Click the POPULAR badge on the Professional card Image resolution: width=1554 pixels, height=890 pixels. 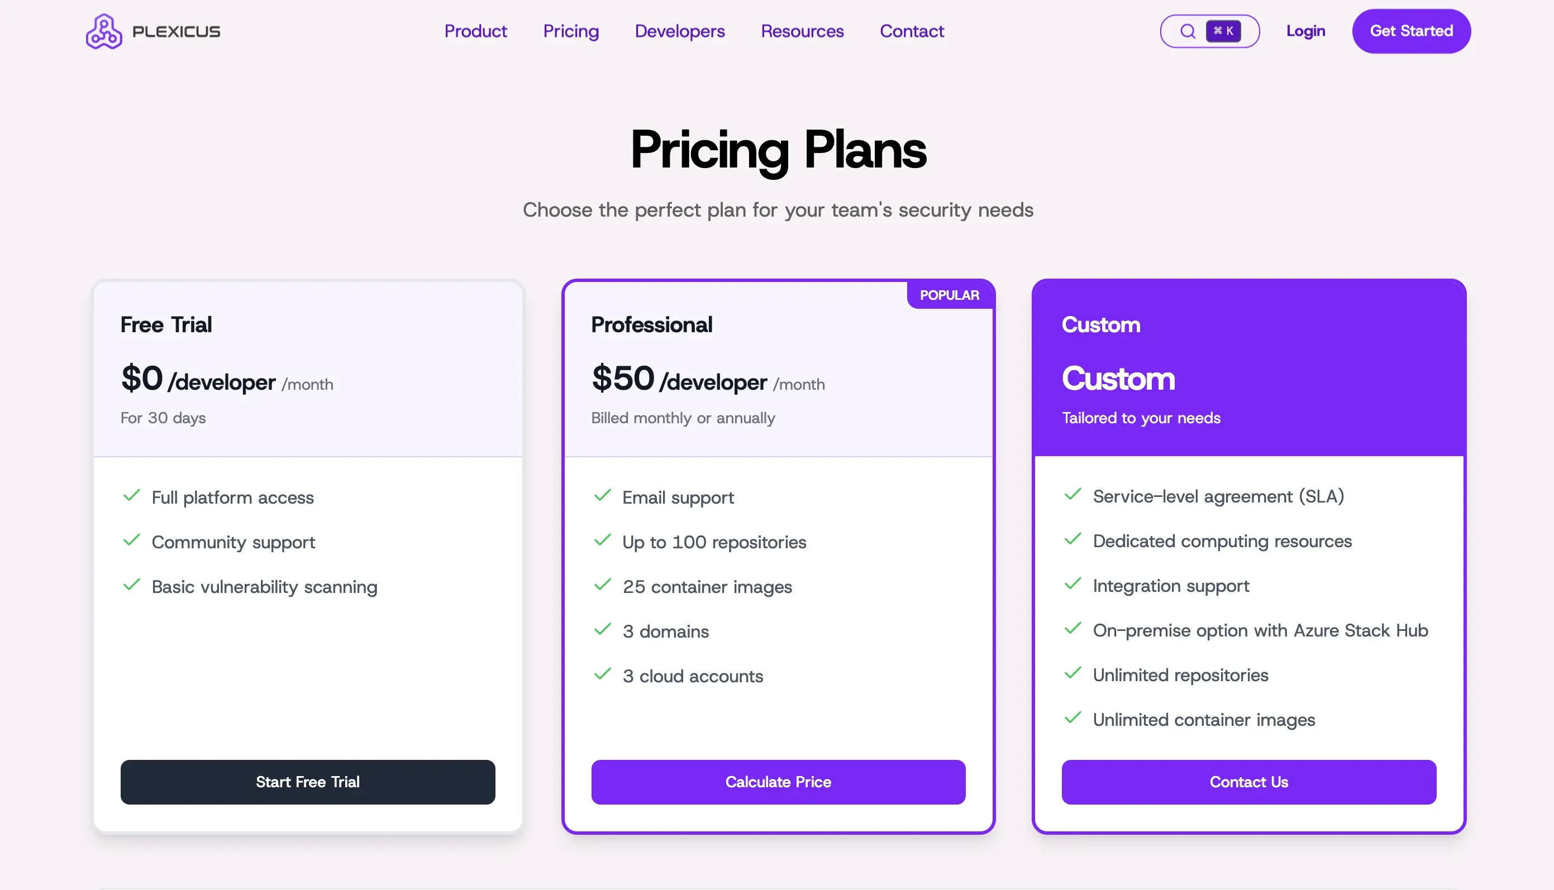click(x=950, y=295)
